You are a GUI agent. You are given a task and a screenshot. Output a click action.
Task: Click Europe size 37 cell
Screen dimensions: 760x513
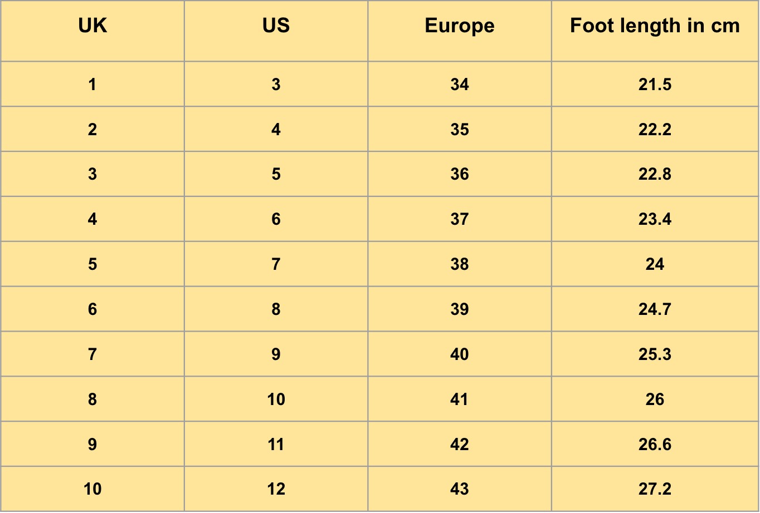coord(459,219)
